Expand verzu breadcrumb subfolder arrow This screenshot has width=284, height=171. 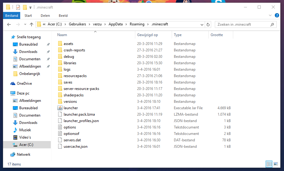click(105, 24)
